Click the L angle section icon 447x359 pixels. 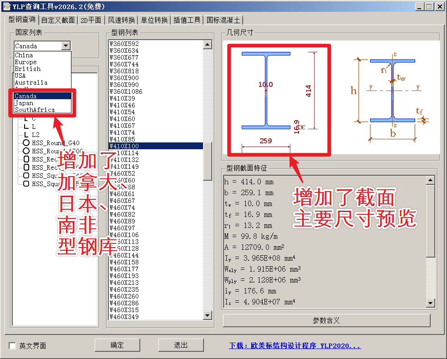point(26,126)
